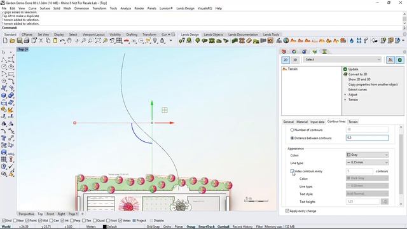Toggle the Vertex osnap checkbox
This screenshot has width=407, height=229.
(120, 221)
